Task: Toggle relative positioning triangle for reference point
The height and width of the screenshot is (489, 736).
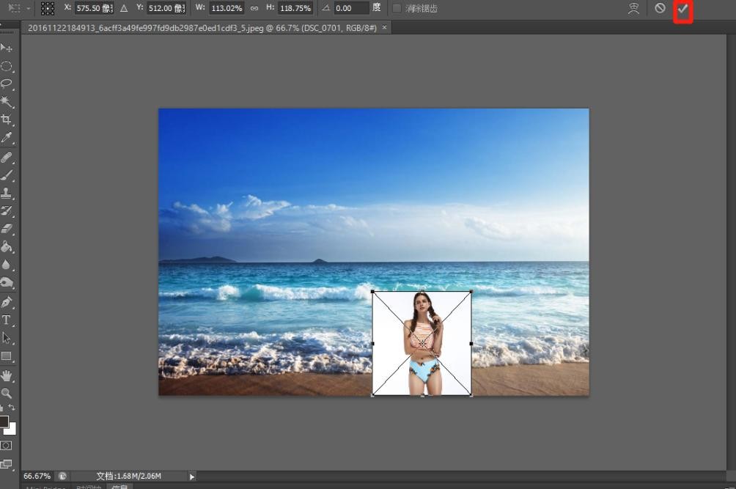Action: pos(123,9)
